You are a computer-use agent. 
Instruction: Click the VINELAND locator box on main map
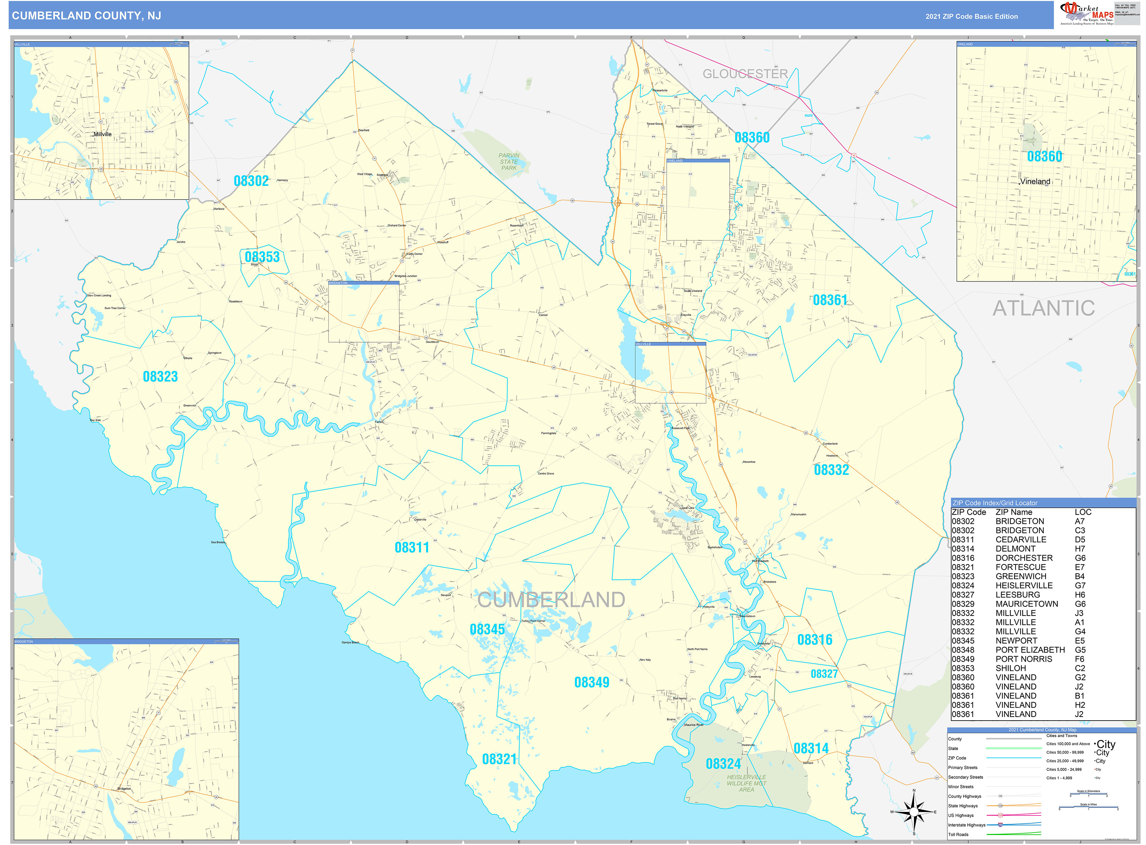(x=698, y=200)
